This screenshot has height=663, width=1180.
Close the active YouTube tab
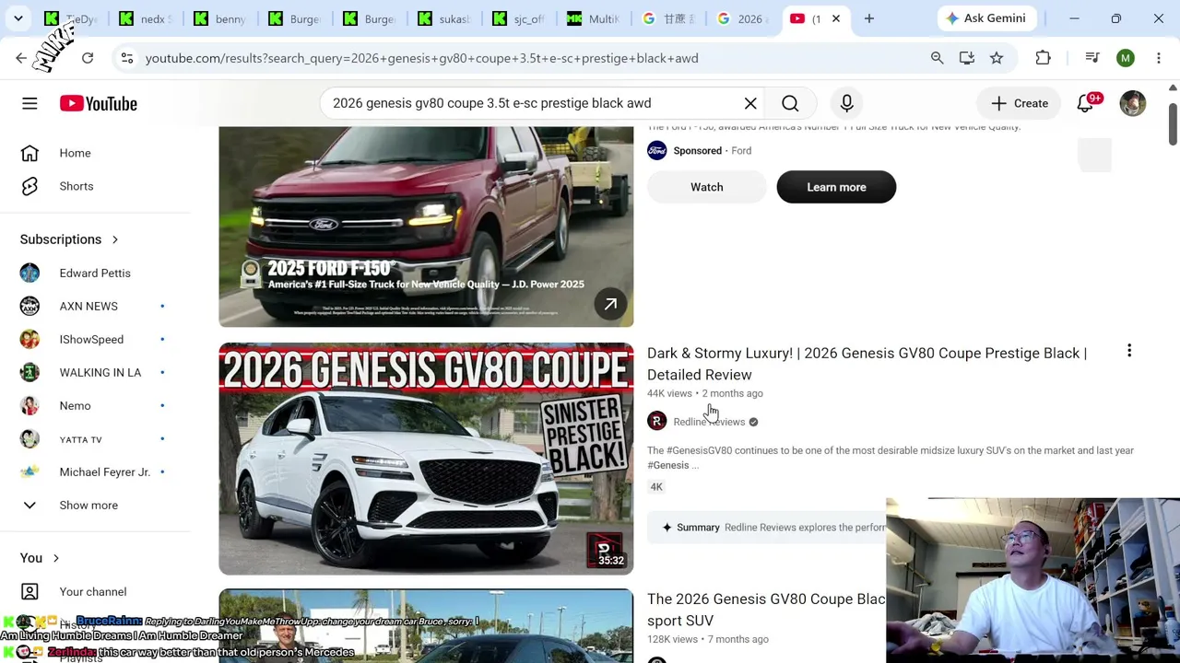coord(836,18)
